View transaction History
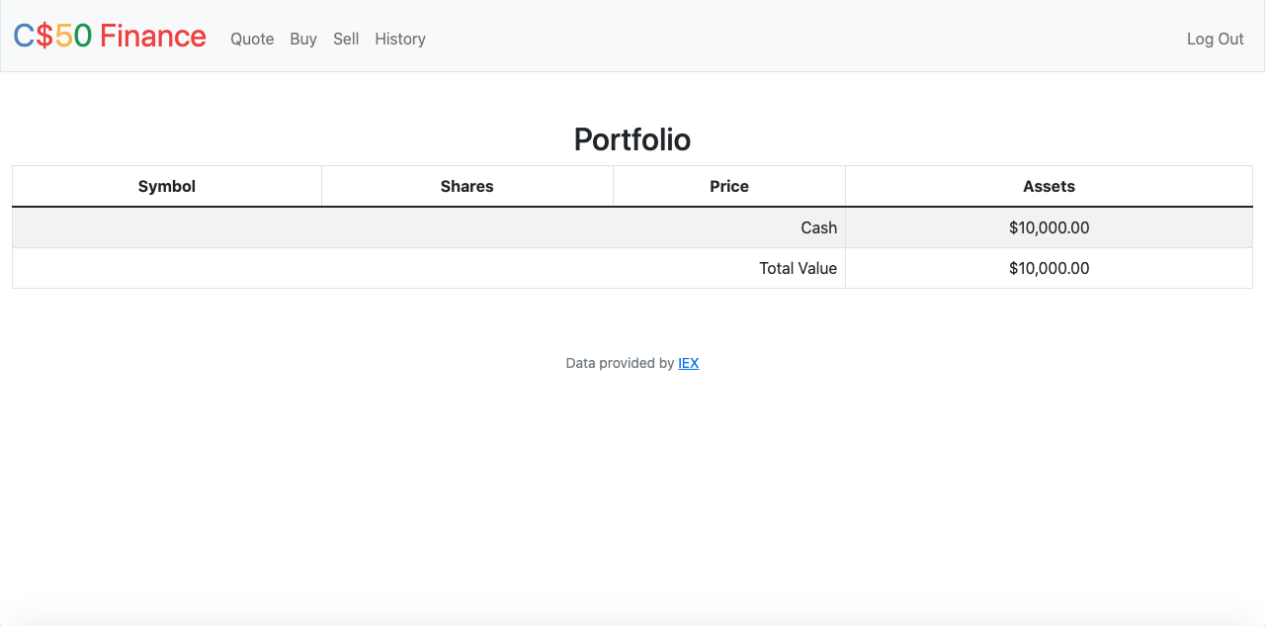The height and width of the screenshot is (626, 1265). (400, 39)
